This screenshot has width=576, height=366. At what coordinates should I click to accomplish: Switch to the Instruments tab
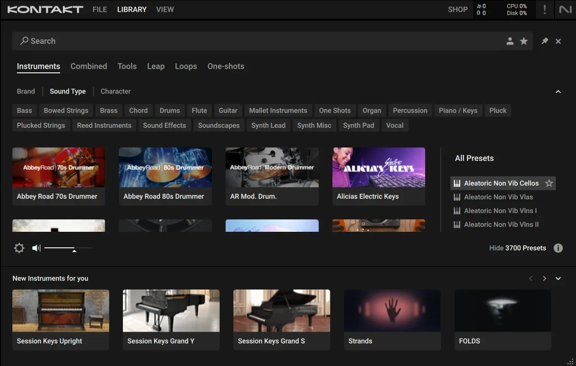pos(39,66)
